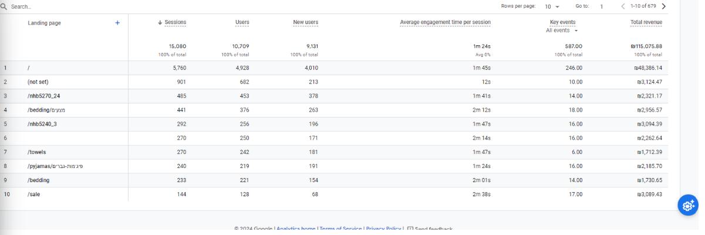
Task: Click the 1-10 of 679 page indicator
Action: (643, 6)
